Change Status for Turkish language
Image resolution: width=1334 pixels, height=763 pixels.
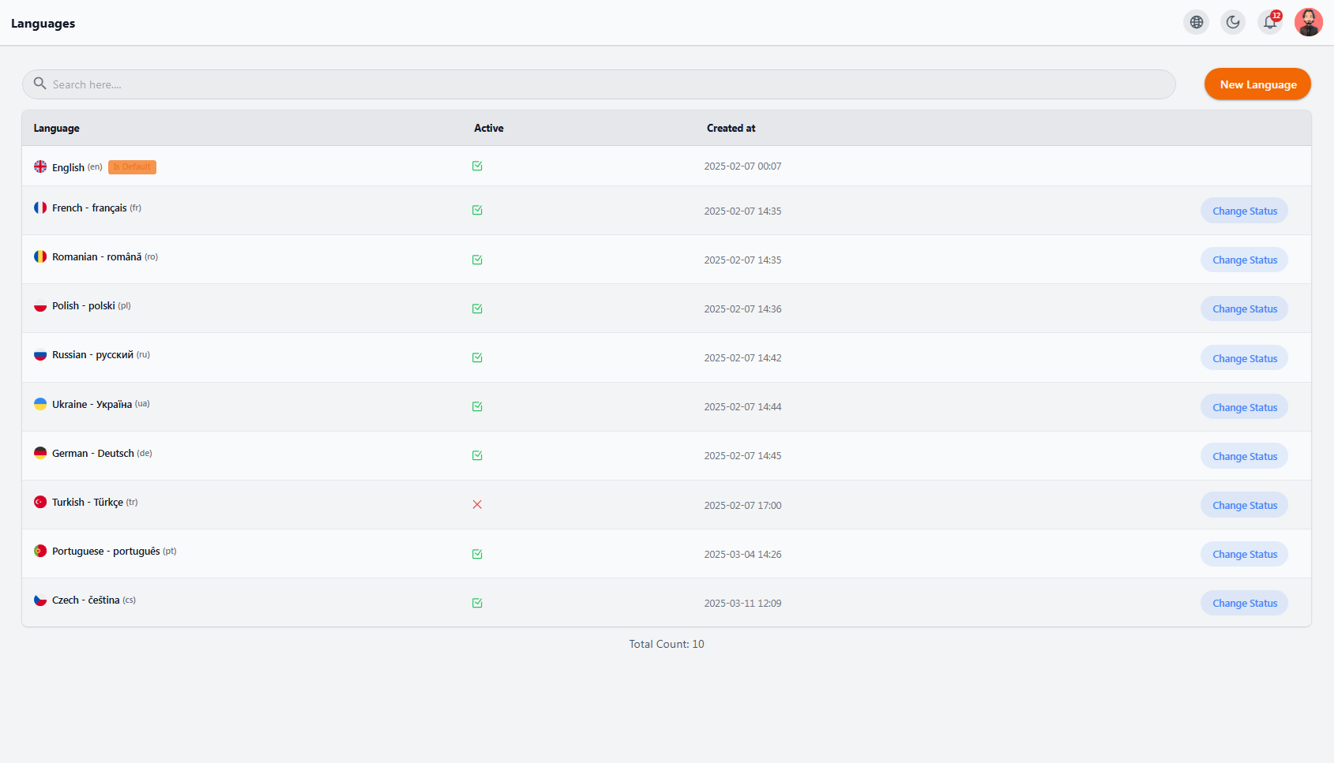(1245, 506)
